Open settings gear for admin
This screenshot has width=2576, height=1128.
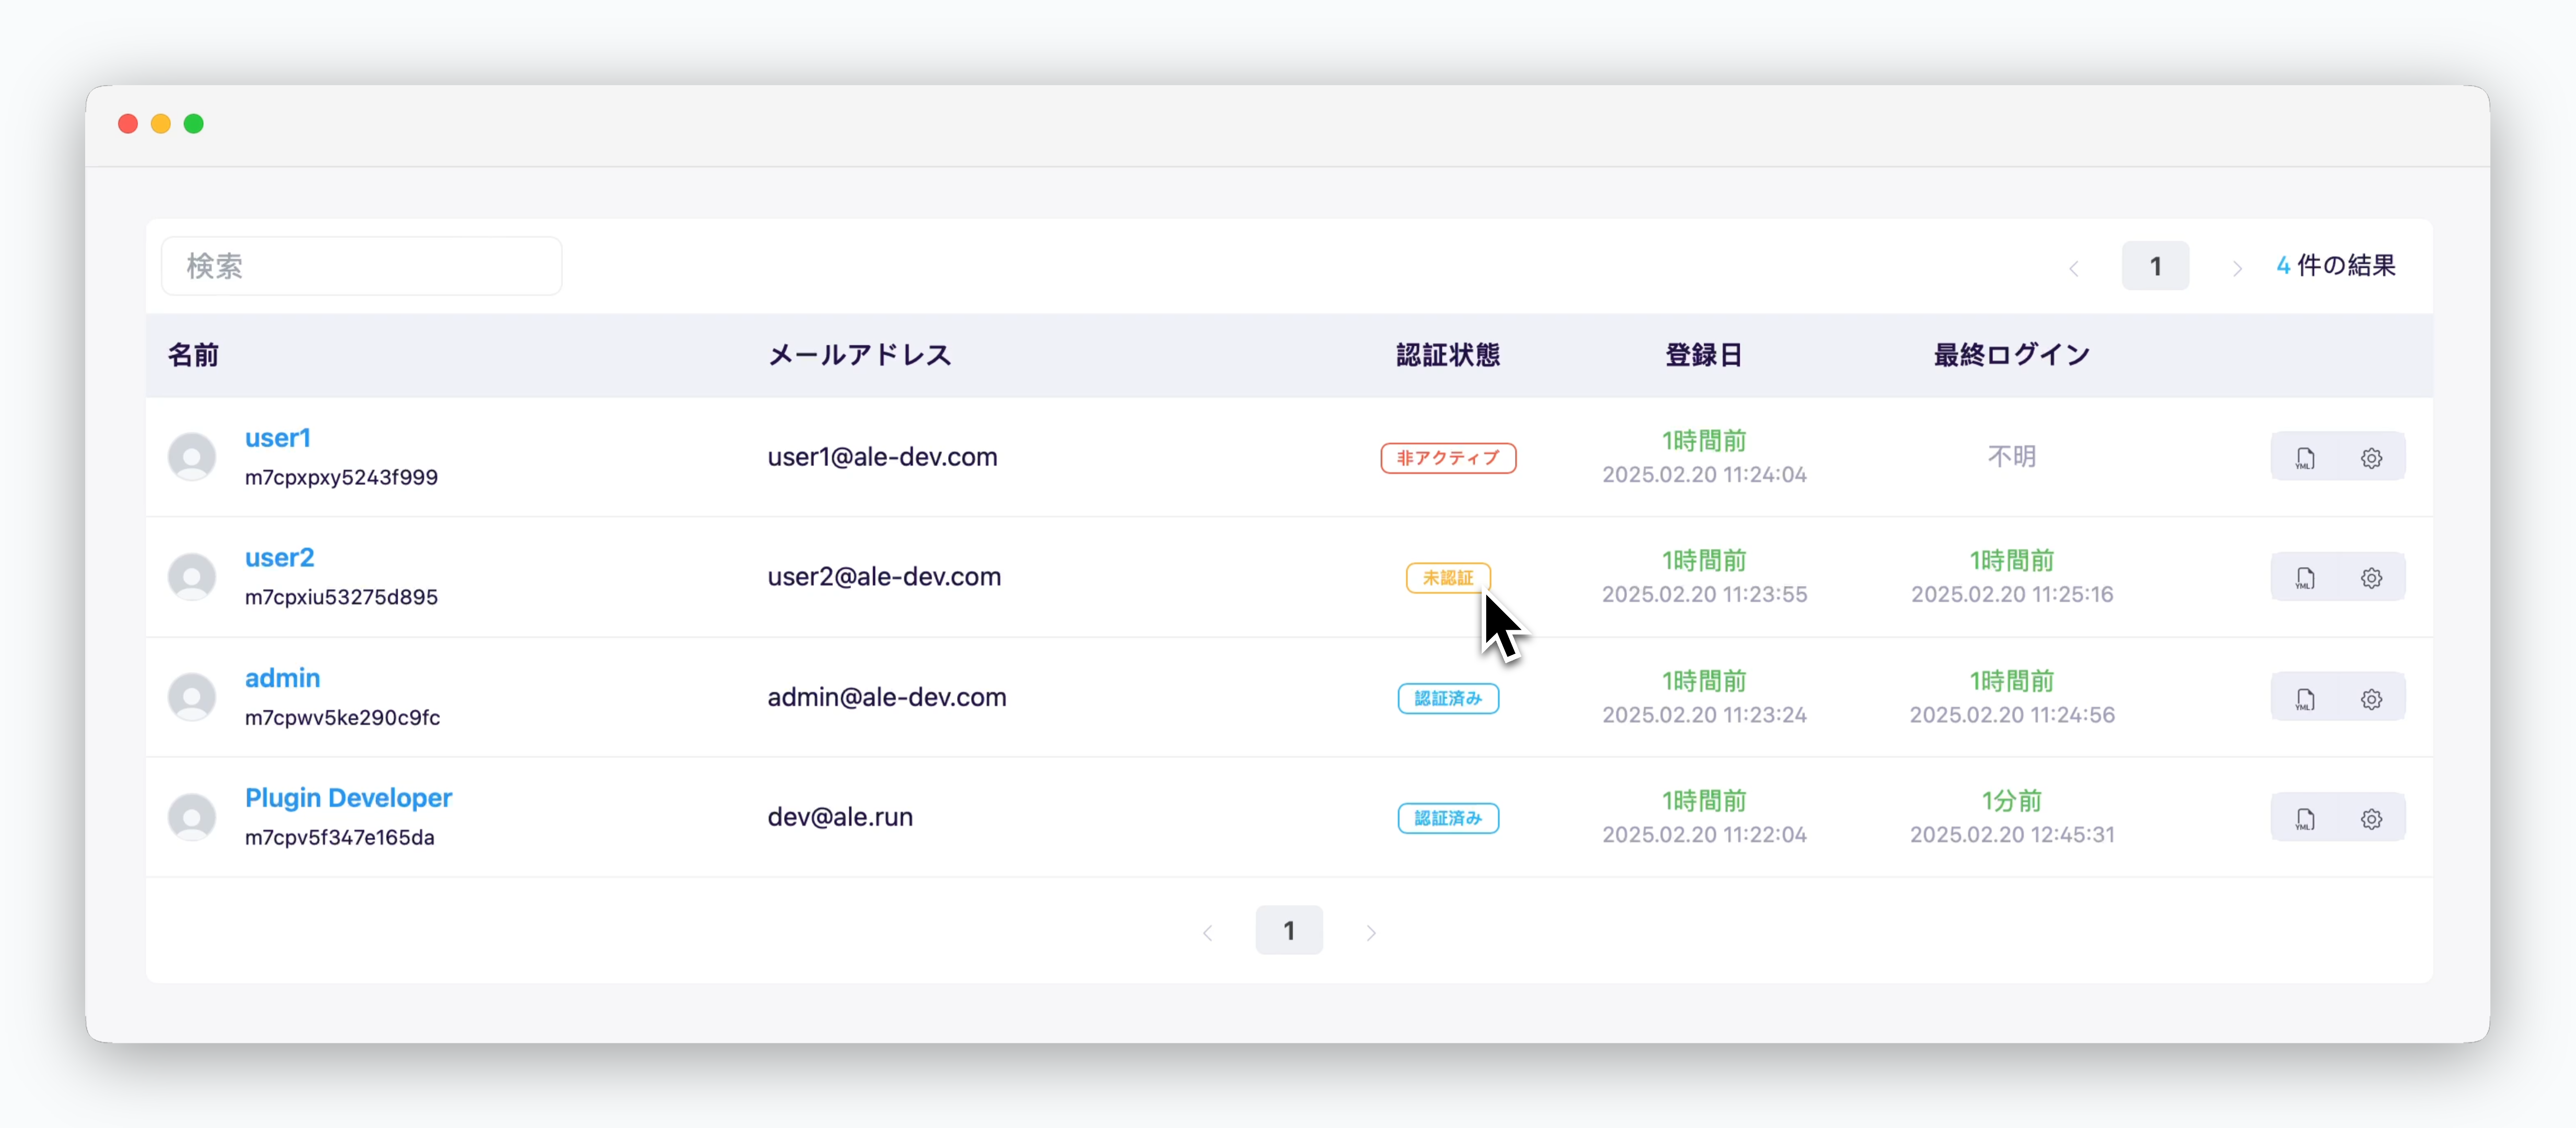coord(2371,698)
